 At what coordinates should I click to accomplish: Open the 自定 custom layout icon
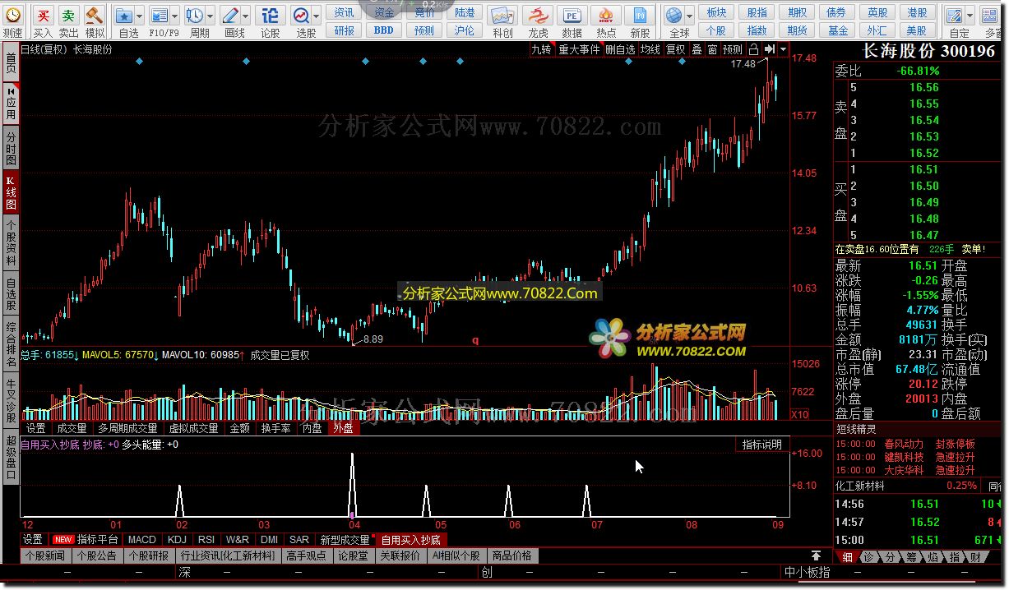coord(955,15)
